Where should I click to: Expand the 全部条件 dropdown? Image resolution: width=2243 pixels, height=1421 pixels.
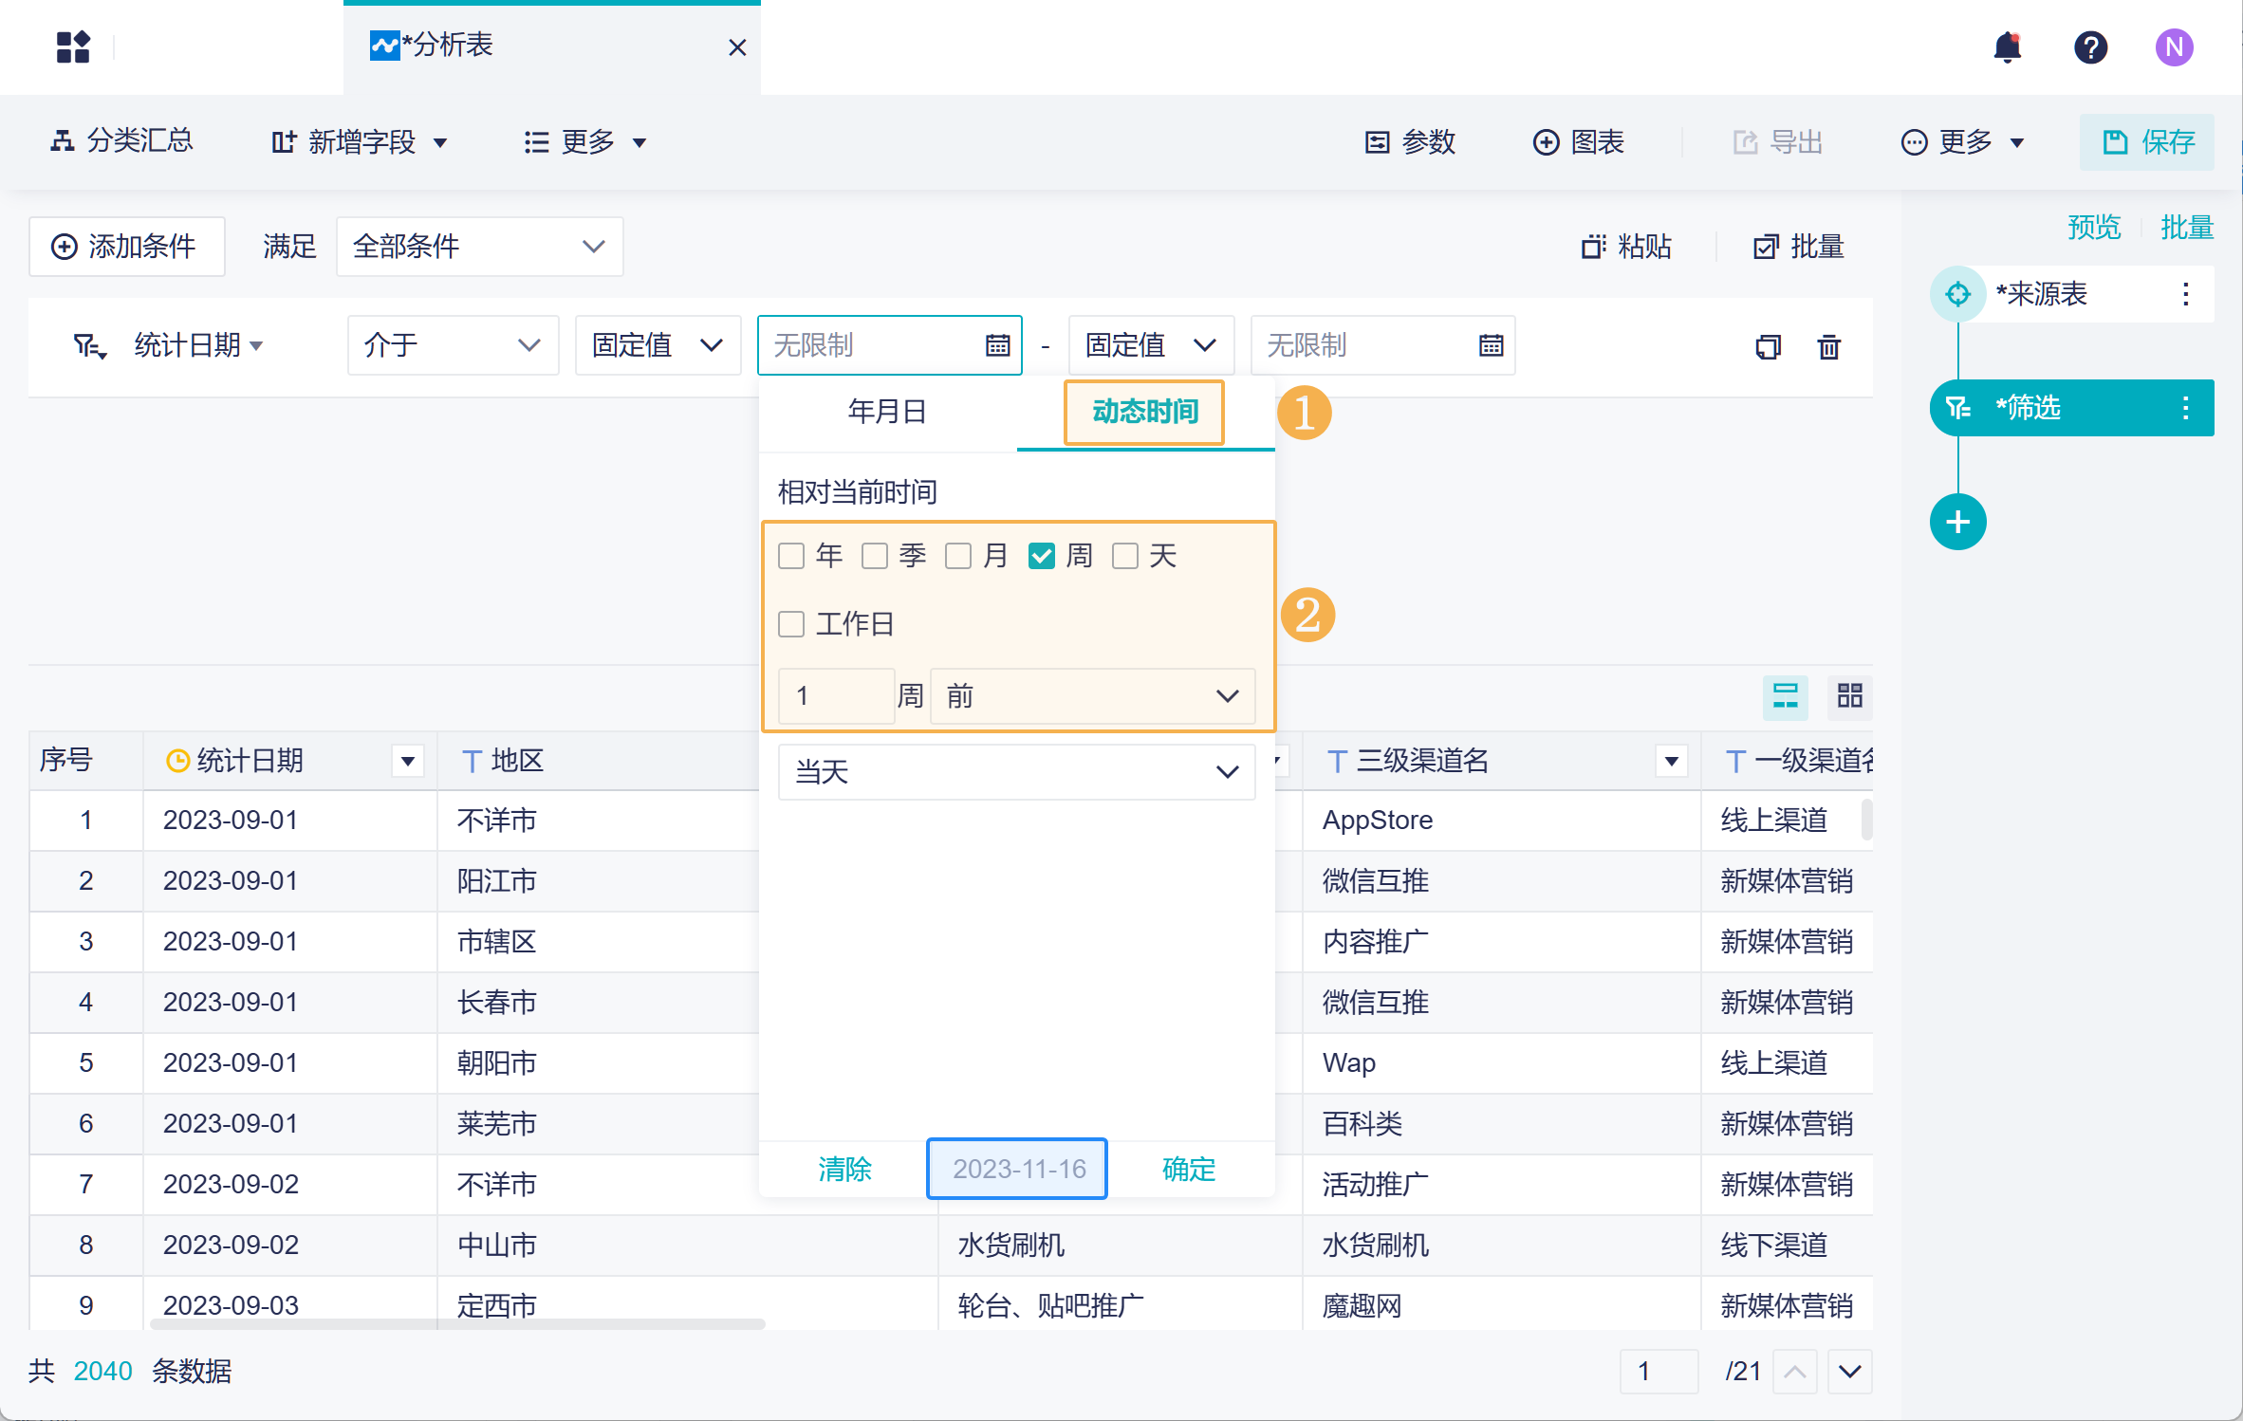pyautogui.click(x=479, y=247)
